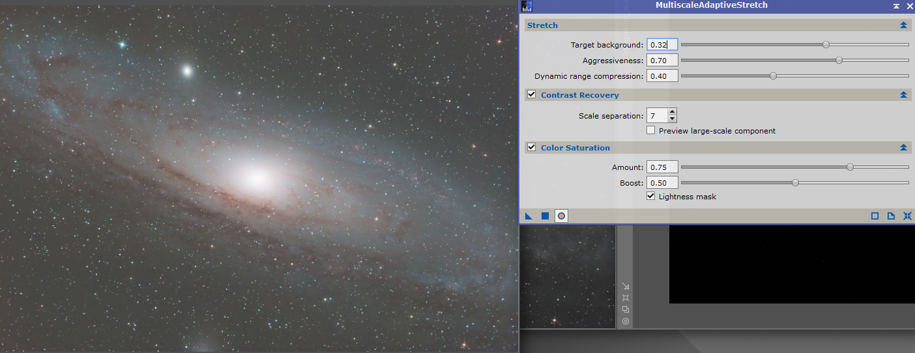Disable the Contrast Recovery section checkbox
The image size is (915, 353).
[x=532, y=94]
